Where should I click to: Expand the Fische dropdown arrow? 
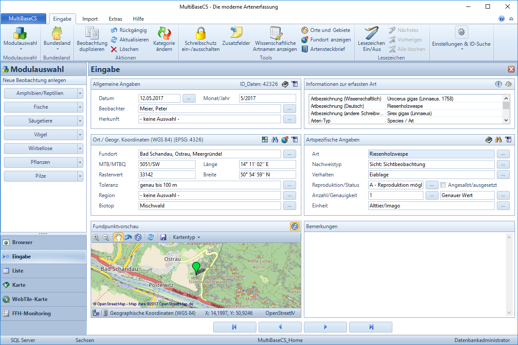tap(80, 107)
